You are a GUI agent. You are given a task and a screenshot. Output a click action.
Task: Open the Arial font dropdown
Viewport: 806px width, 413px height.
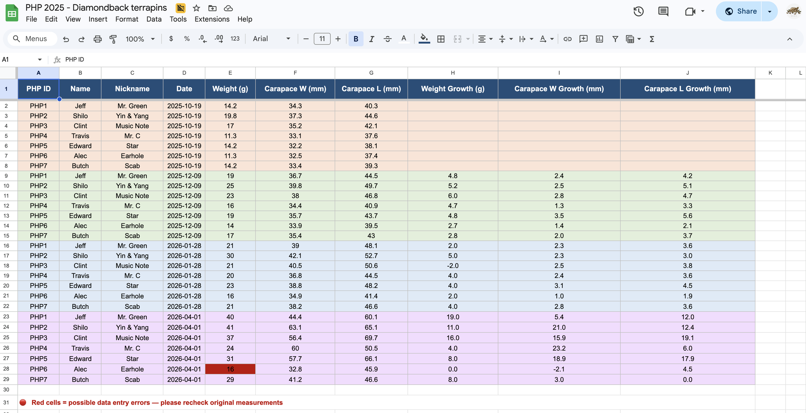pyautogui.click(x=271, y=39)
